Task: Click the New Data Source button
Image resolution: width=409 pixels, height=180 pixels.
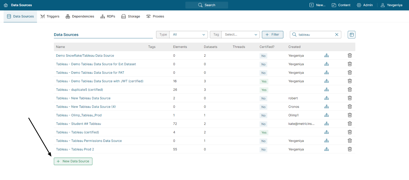Action: (73, 161)
